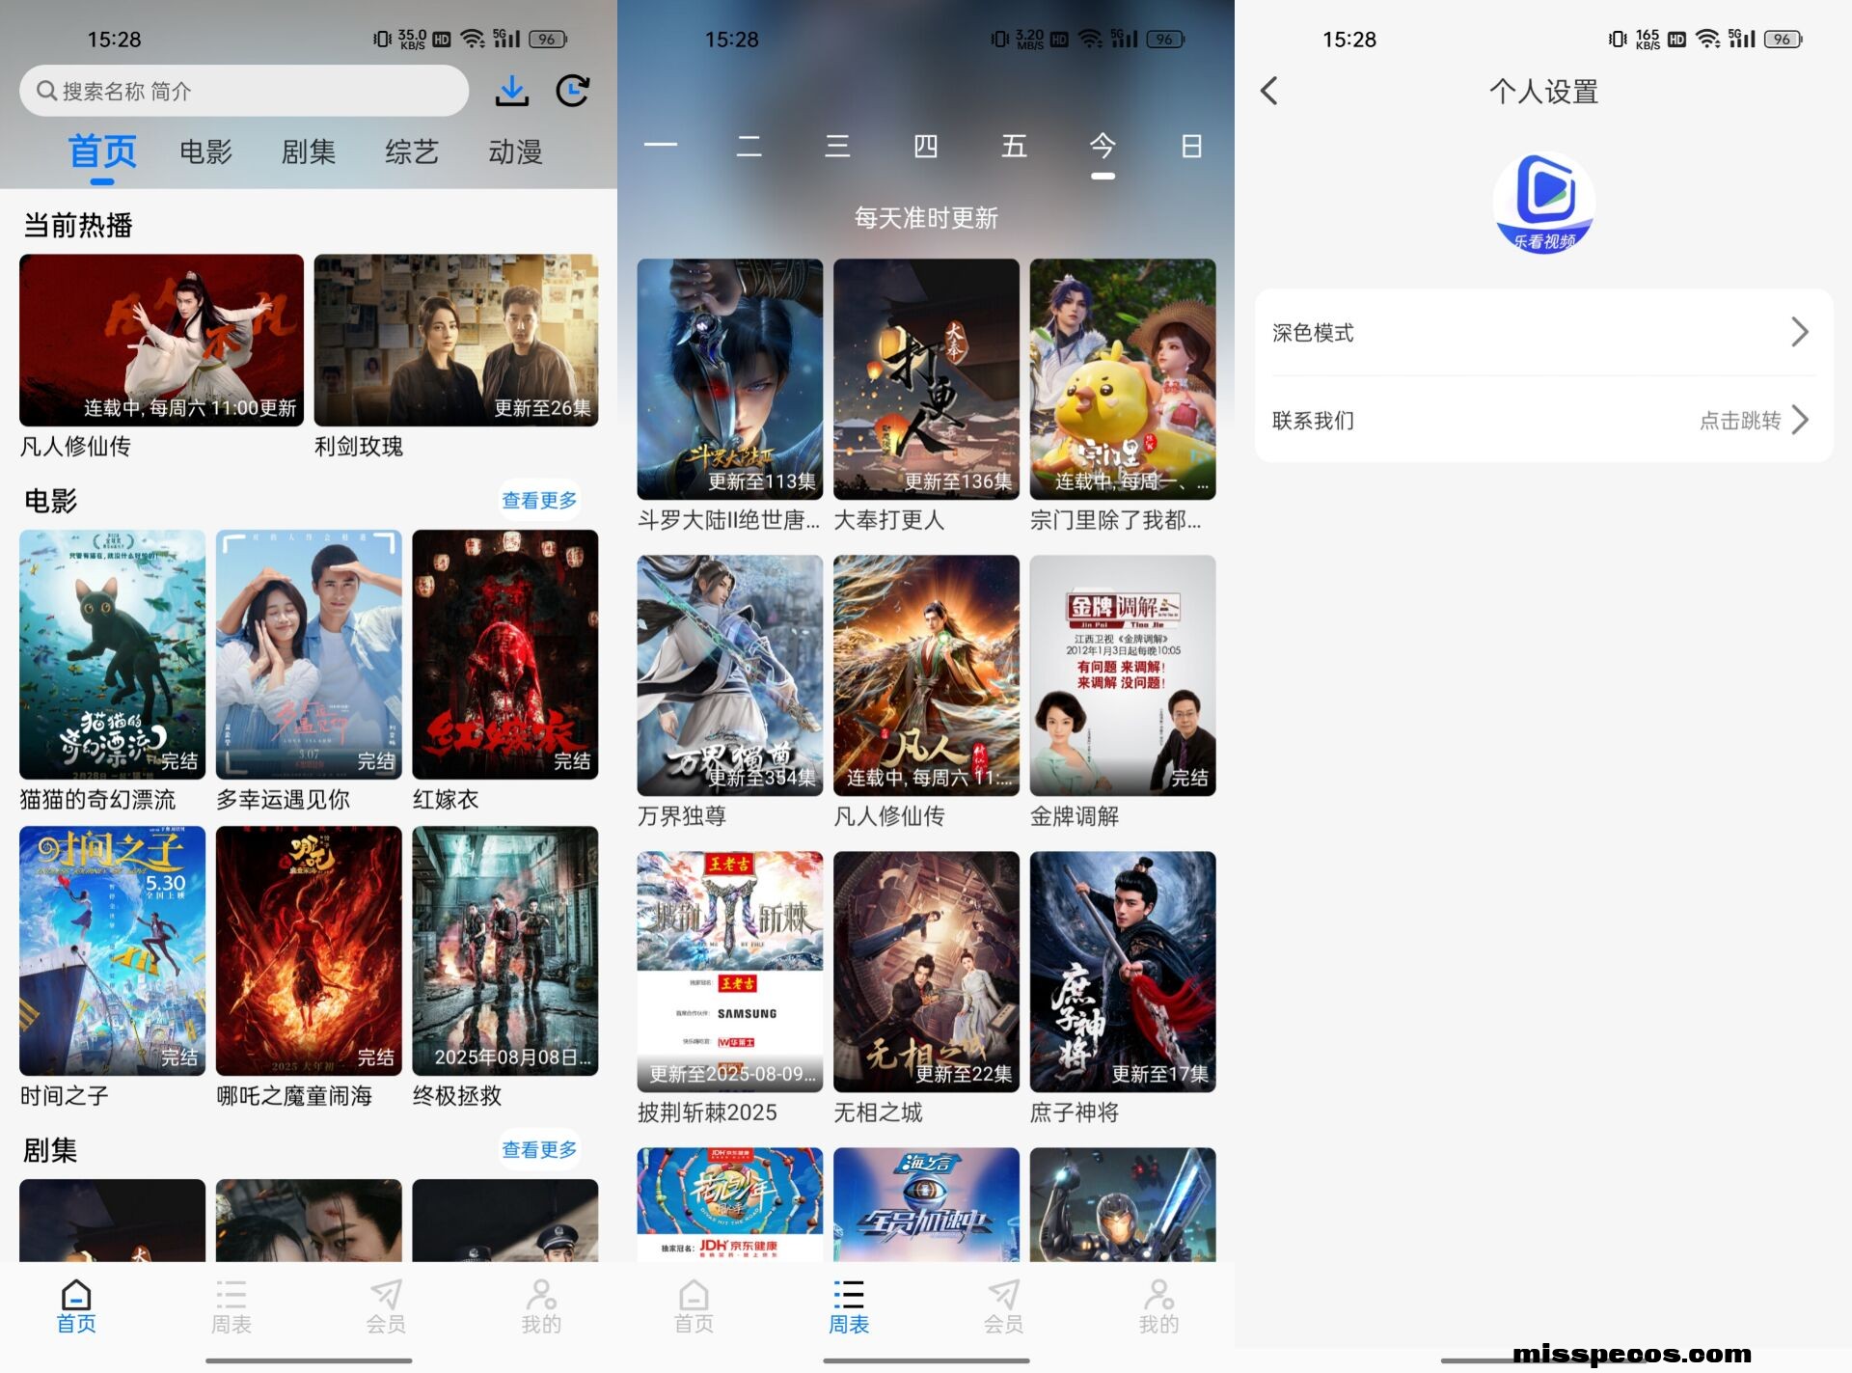This screenshot has height=1373, width=1852.
Task: Tap the 万界独尊 title text
Action: click(682, 816)
